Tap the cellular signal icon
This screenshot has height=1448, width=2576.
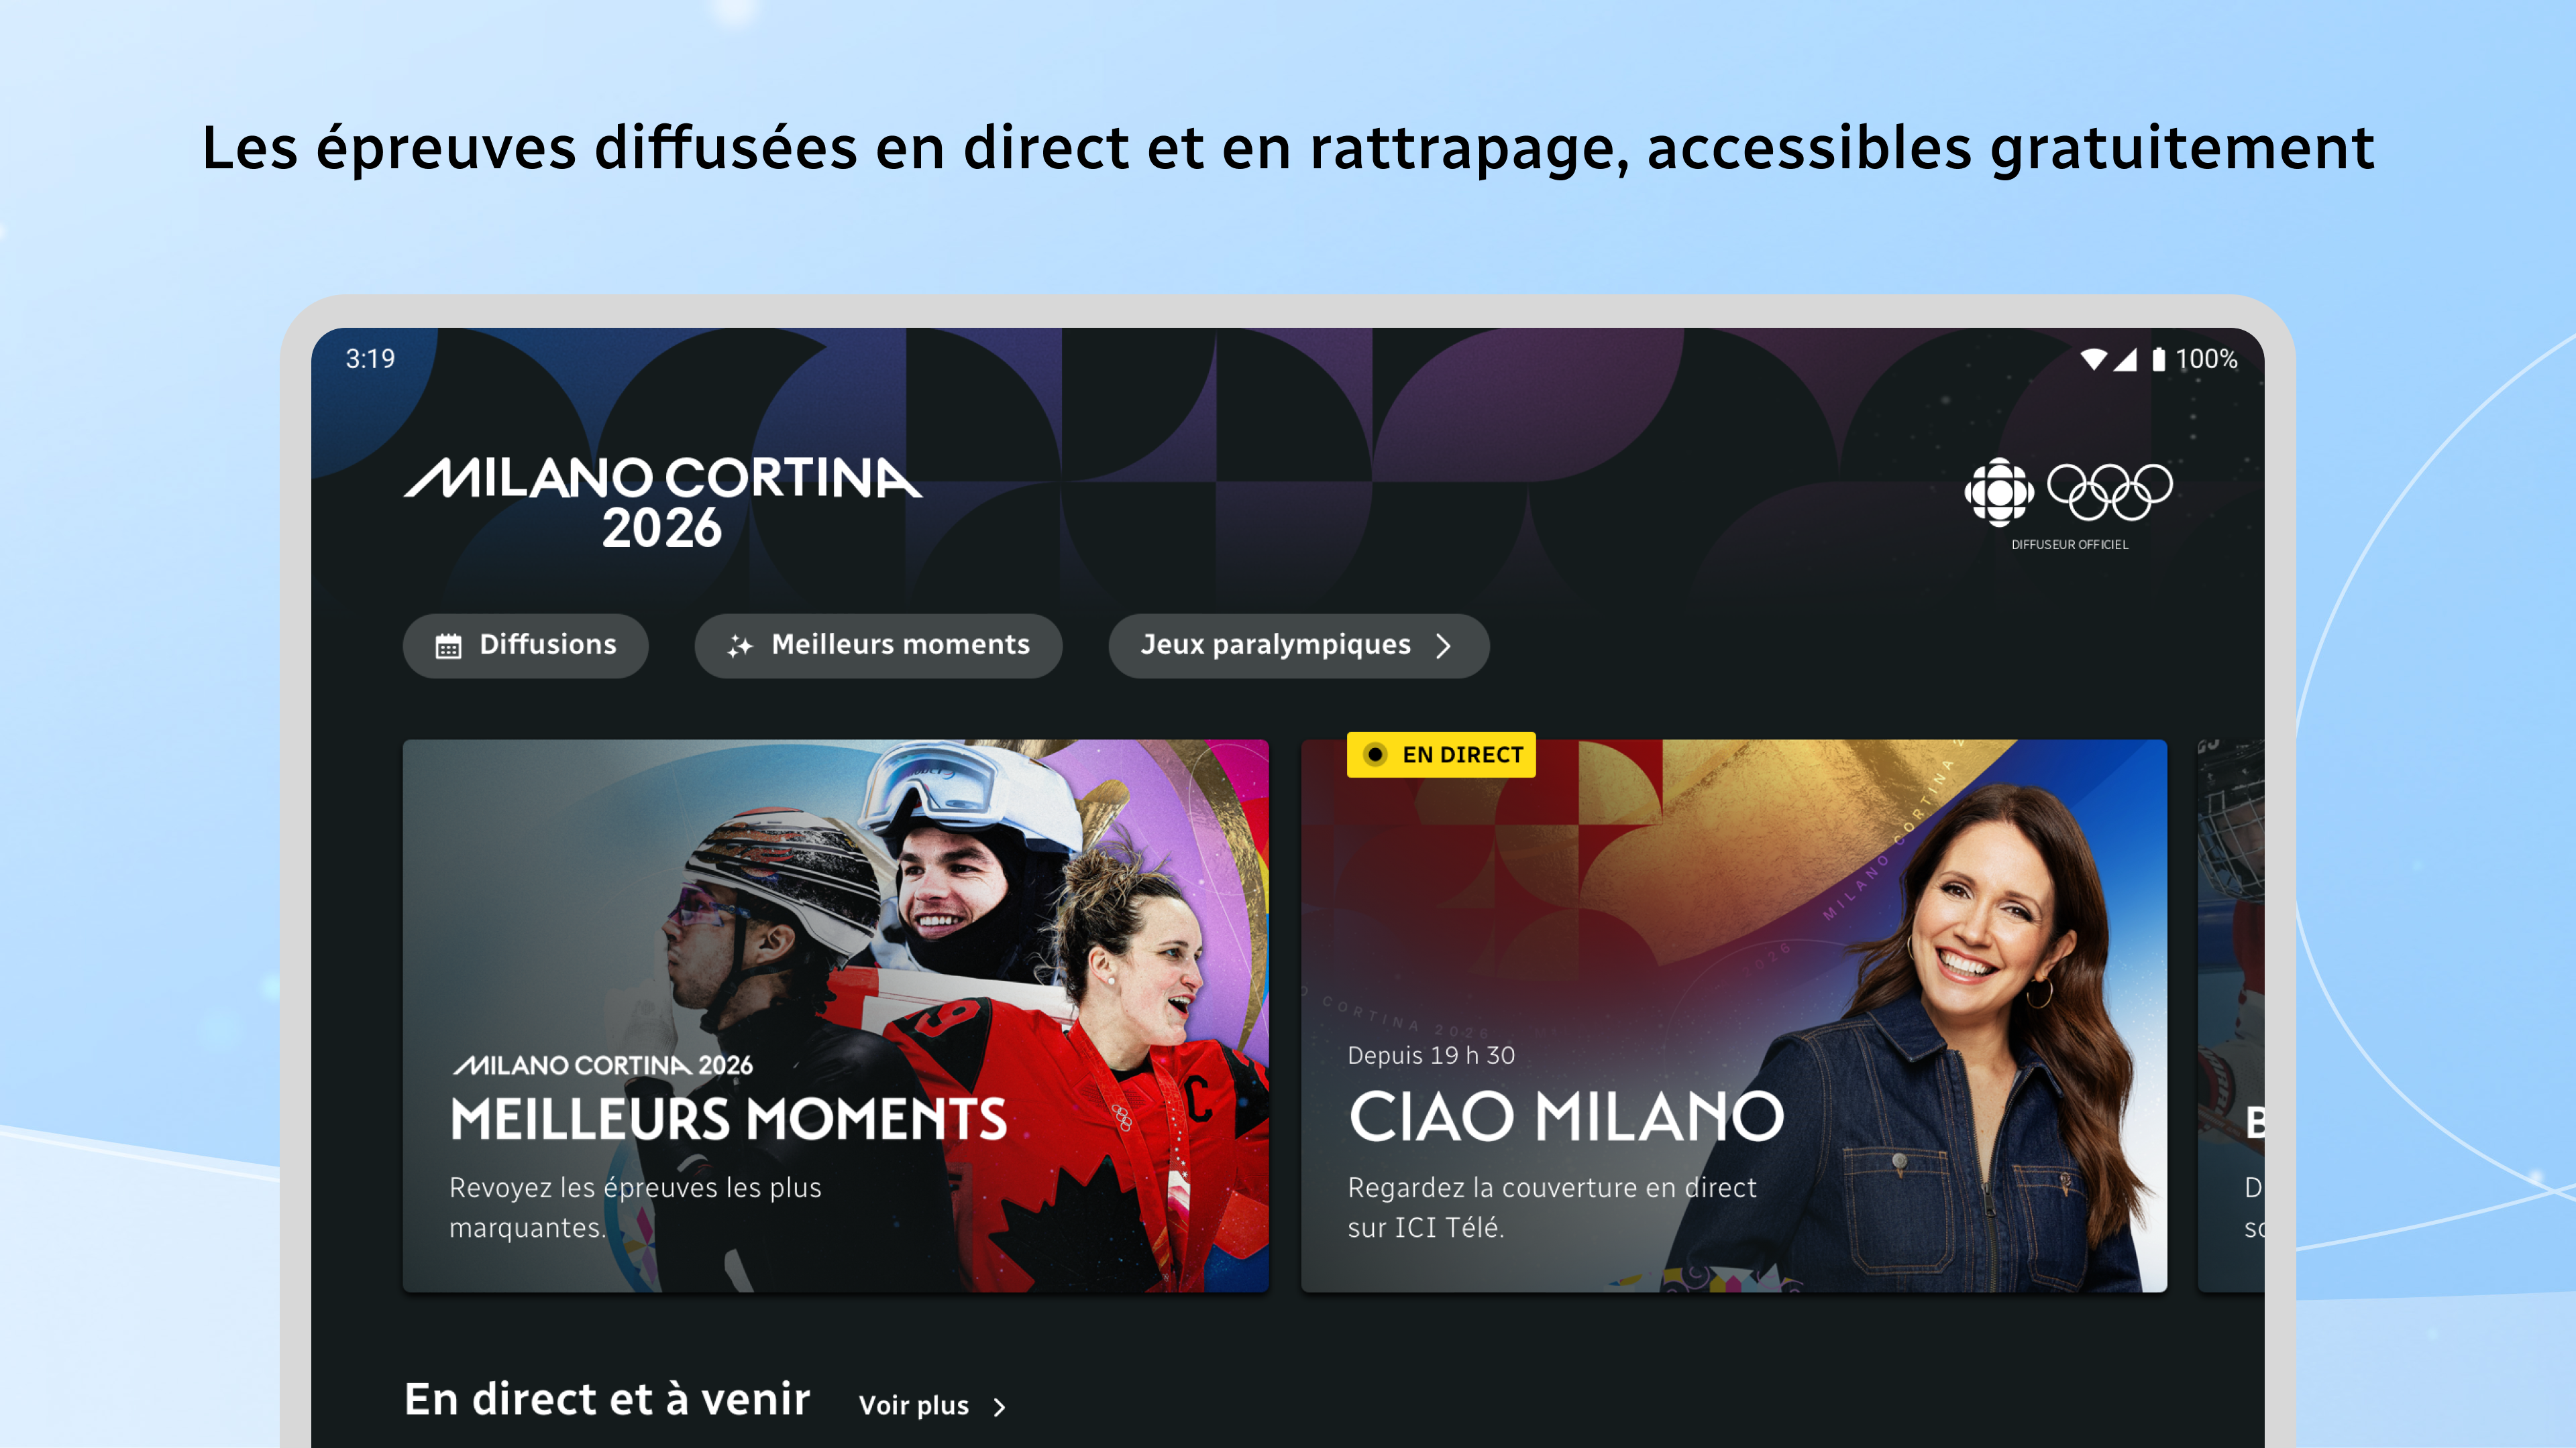tap(2126, 359)
